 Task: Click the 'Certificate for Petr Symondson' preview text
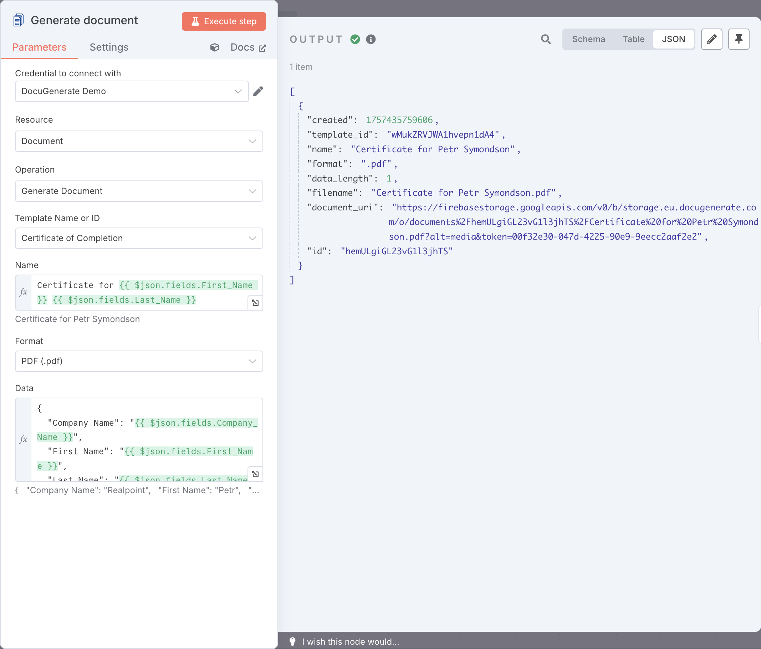77,319
